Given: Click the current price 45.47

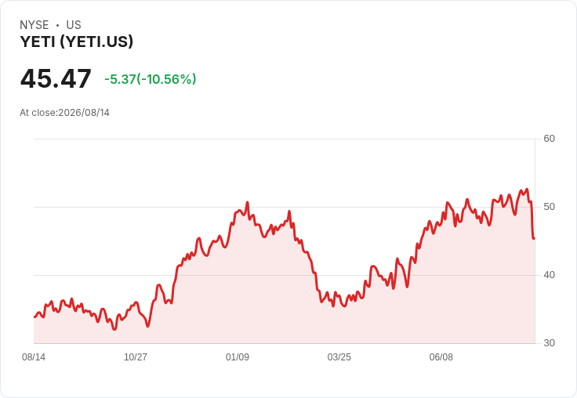Looking at the screenshot, I should point(56,78).
